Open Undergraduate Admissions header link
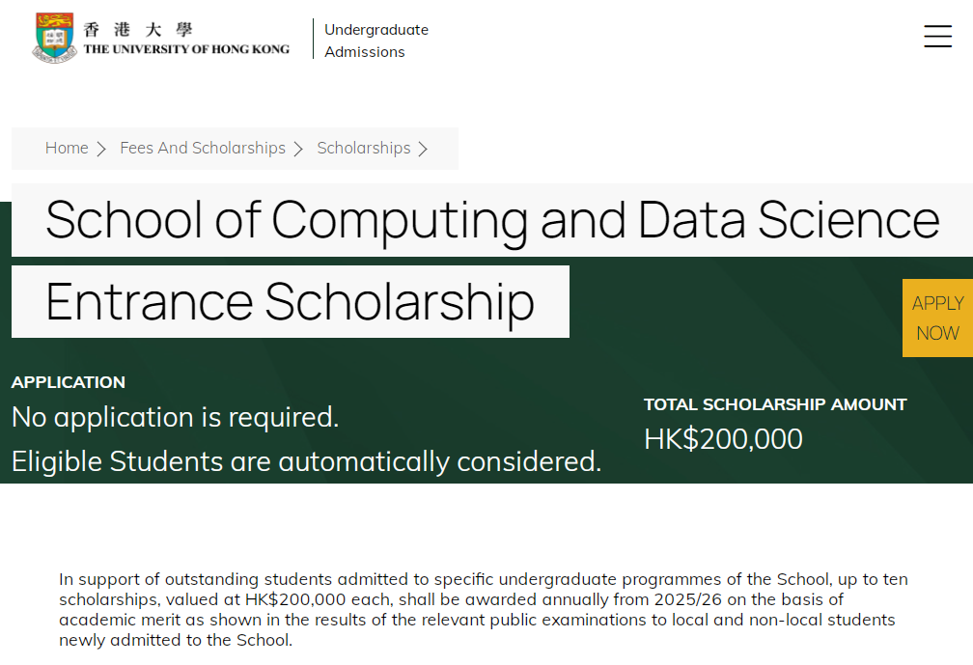The image size is (973, 665). pos(376,41)
